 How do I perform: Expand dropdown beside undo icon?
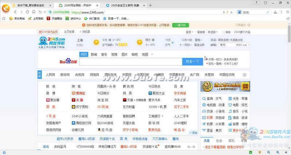click(45, 12)
